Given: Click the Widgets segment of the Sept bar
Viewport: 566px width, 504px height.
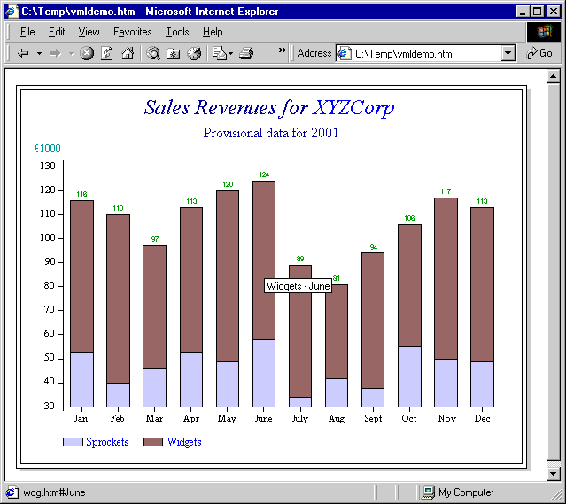Looking at the screenshot, I should point(373,321).
